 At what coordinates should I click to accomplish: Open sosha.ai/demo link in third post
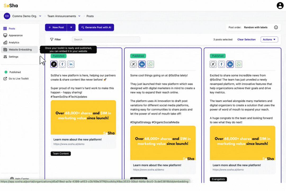pos(228,170)
